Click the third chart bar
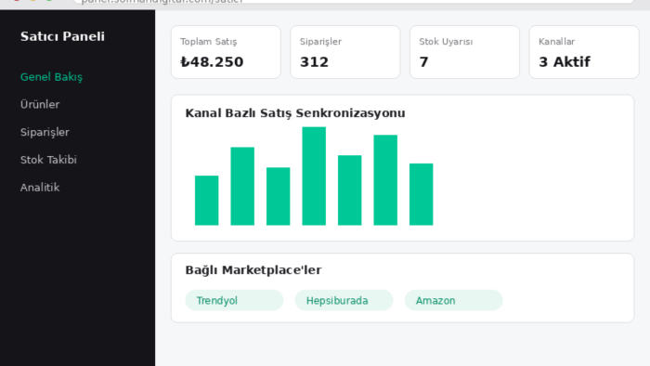 [x=279, y=197]
